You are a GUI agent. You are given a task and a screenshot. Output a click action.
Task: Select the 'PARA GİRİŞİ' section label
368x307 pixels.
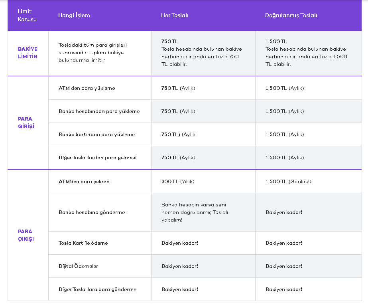(x=26, y=123)
